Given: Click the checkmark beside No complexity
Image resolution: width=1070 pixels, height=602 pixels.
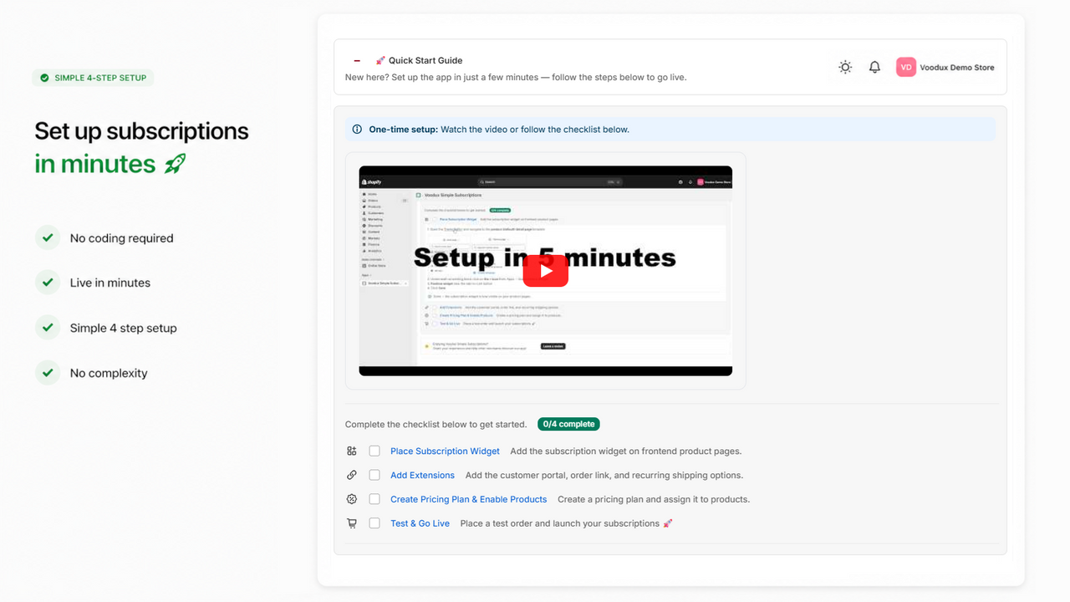Looking at the screenshot, I should (x=48, y=373).
